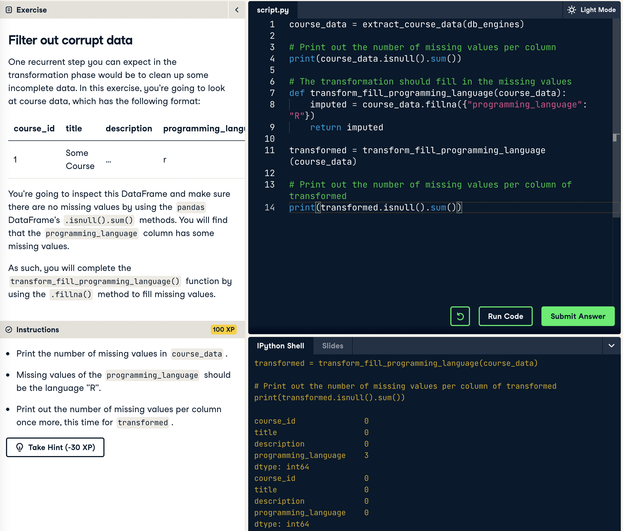The height and width of the screenshot is (531, 623).
Task: Open the script.py editor tab
Action: [x=272, y=10]
